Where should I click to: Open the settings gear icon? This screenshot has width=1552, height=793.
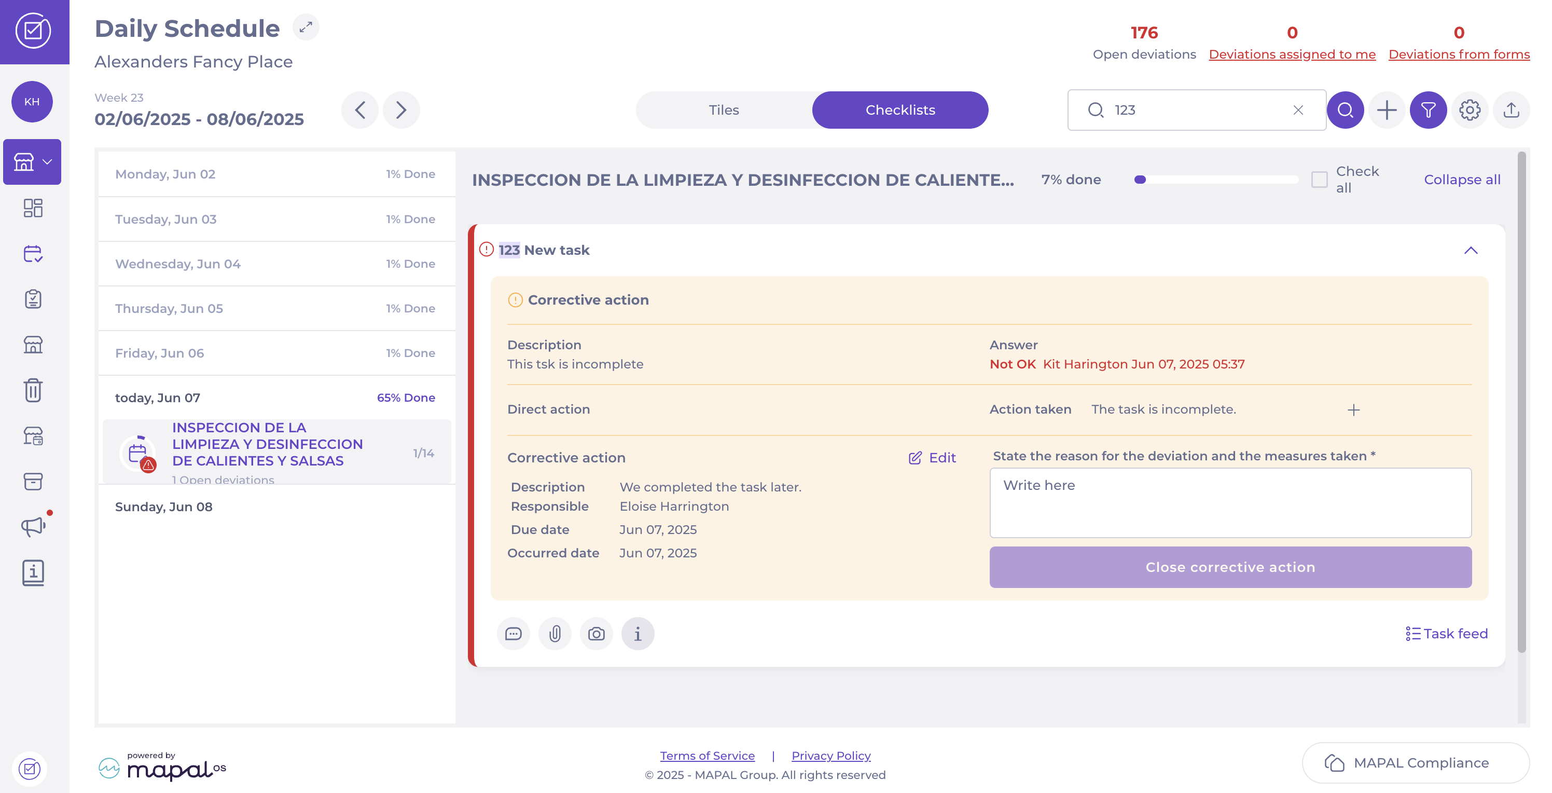pyautogui.click(x=1470, y=110)
